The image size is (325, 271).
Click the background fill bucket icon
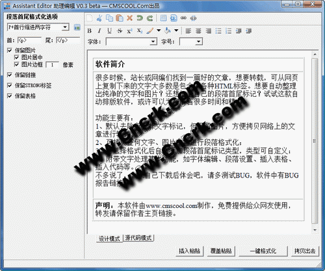point(167,31)
